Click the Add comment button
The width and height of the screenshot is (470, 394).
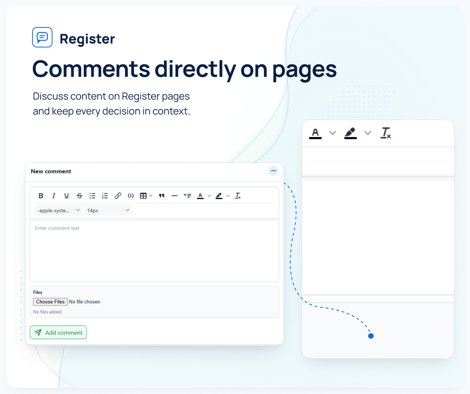pyautogui.click(x=58, y=332)
